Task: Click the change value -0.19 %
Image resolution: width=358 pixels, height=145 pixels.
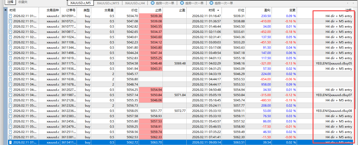Action: tap(290, 100)
